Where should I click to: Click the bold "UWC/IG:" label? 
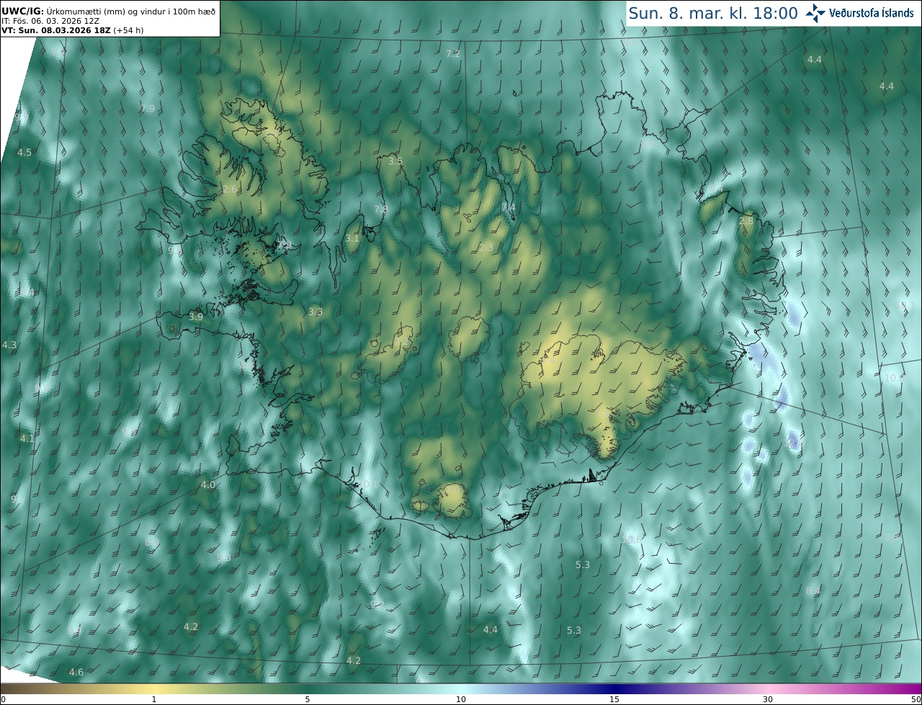(x=23, y=11)
